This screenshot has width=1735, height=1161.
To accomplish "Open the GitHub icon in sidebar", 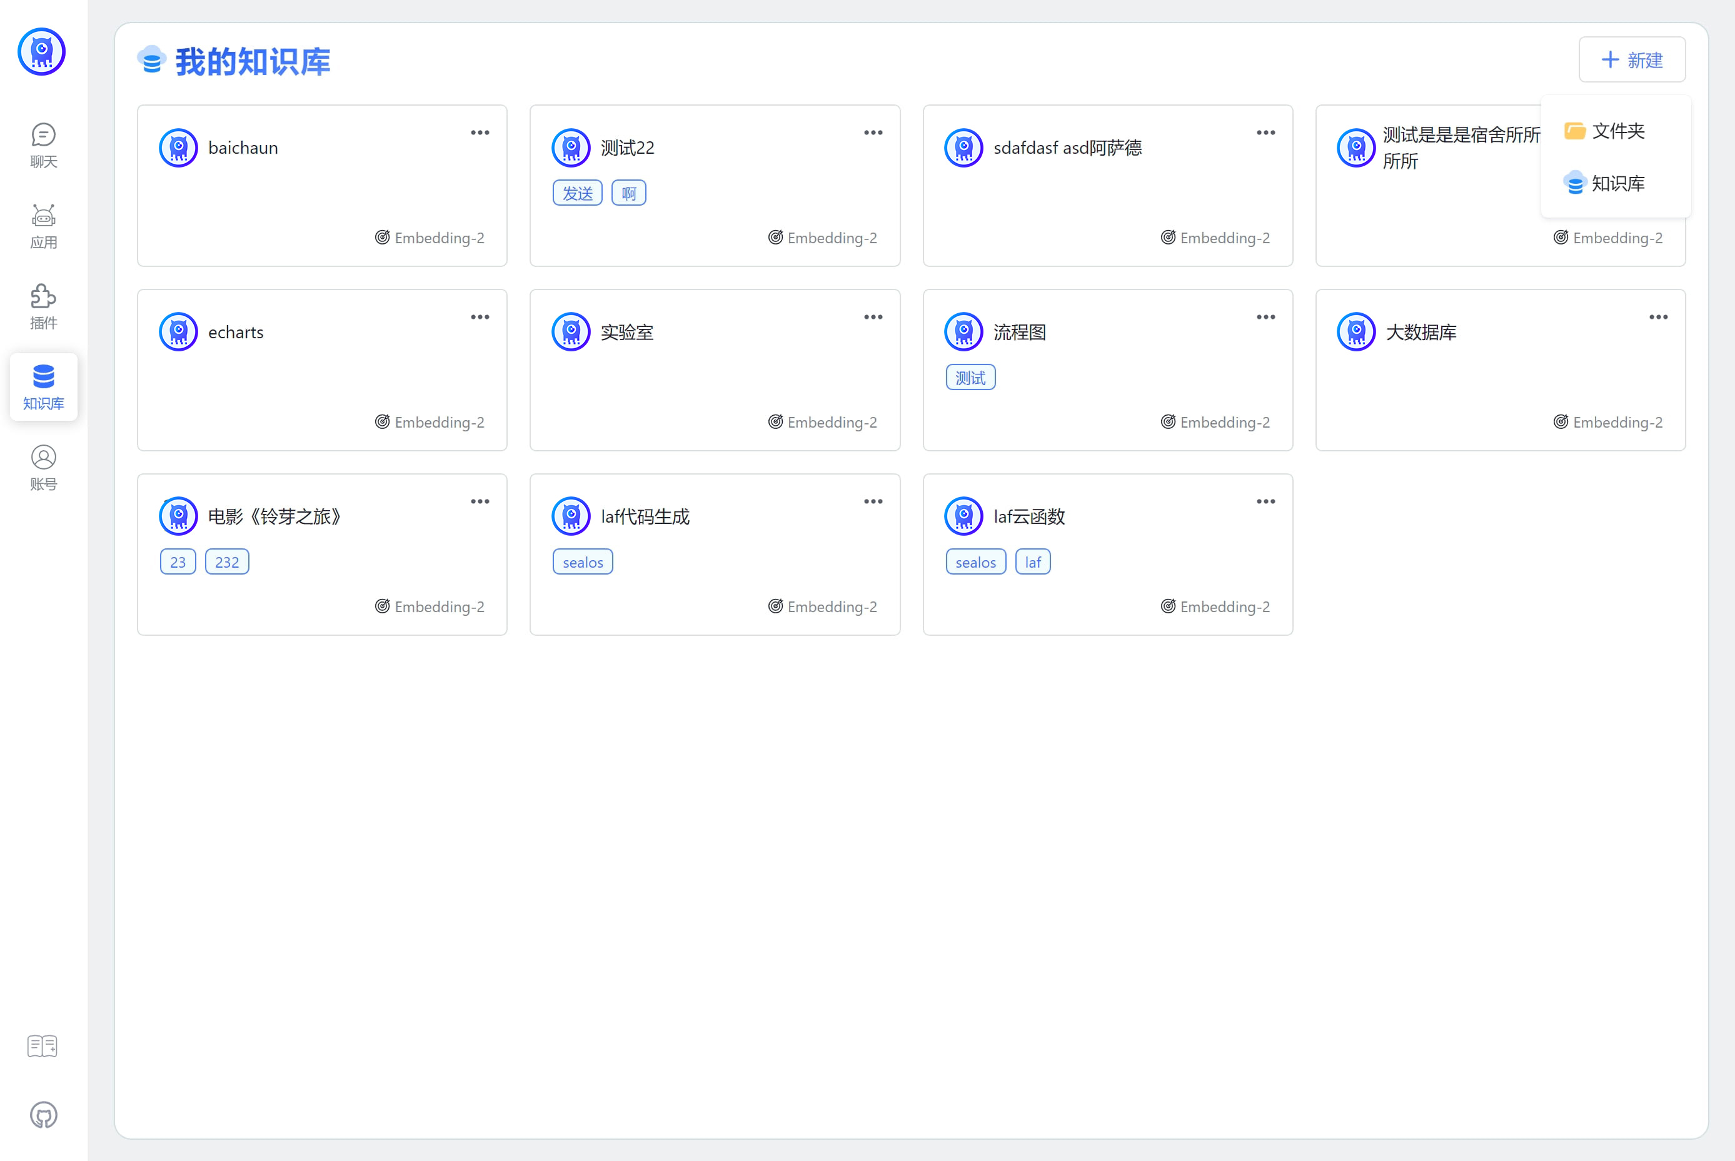I will [44, 1115].
